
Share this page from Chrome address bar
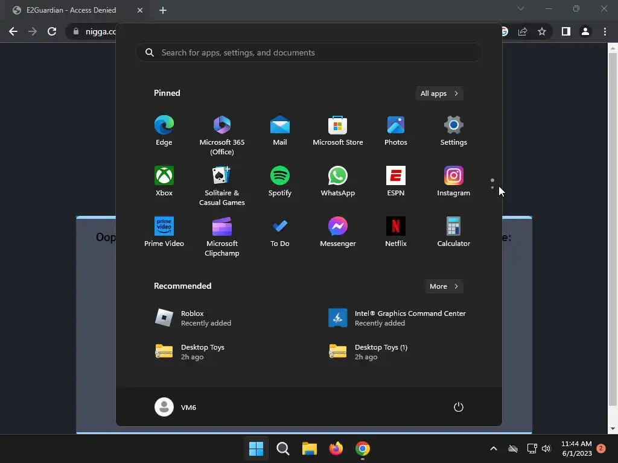523,31
